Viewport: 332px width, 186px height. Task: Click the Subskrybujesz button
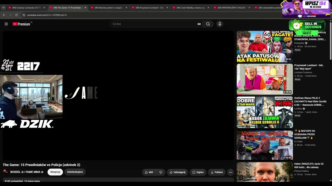(75, 172)
